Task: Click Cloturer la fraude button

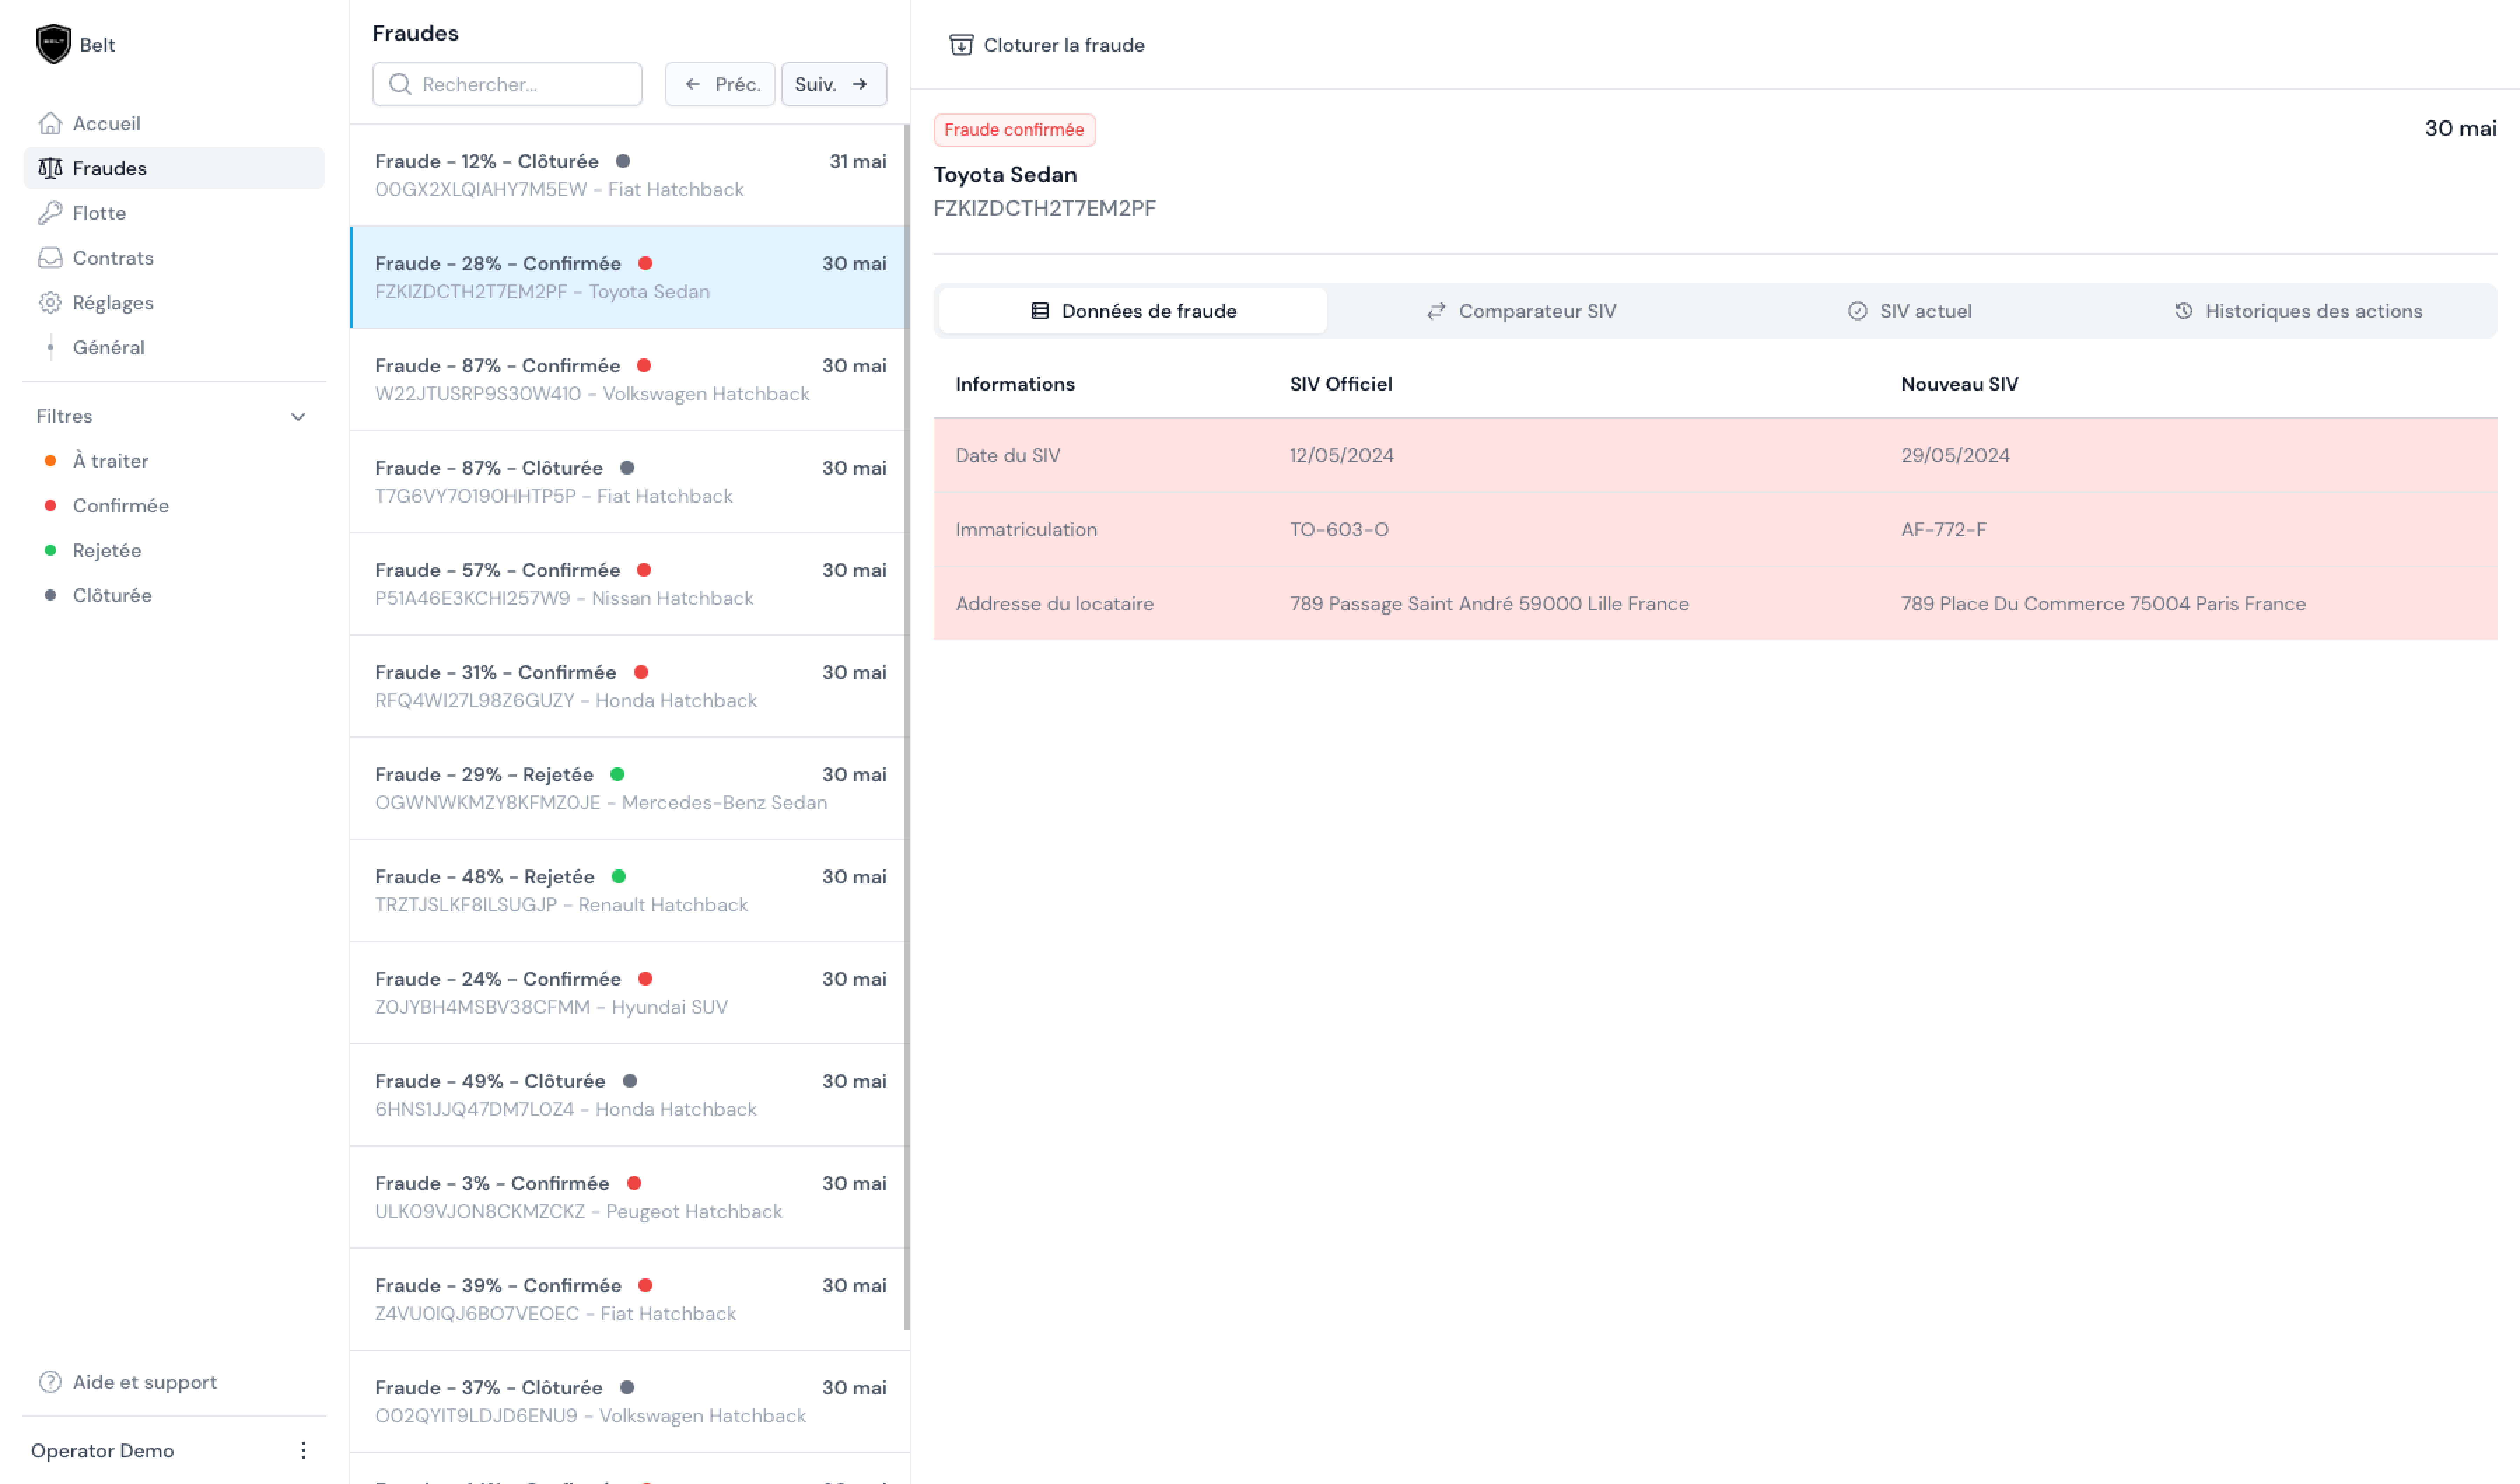Action: pos(1047,45)
